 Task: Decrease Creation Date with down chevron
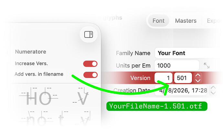tap(213, 93)
